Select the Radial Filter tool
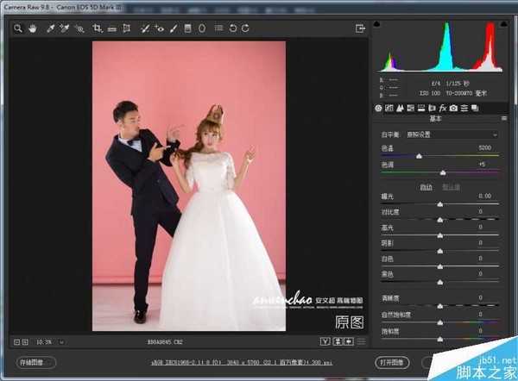The height and width of the screenshot is (381, 518). [x=202, y=28]
